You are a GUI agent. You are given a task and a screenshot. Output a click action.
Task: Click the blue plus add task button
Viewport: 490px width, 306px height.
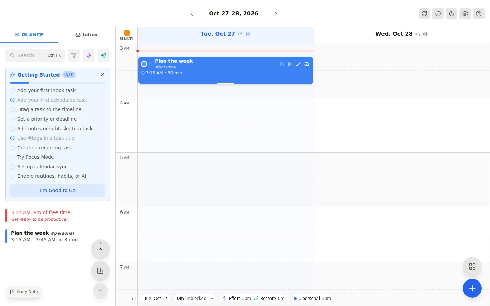[x=472, y=288]
